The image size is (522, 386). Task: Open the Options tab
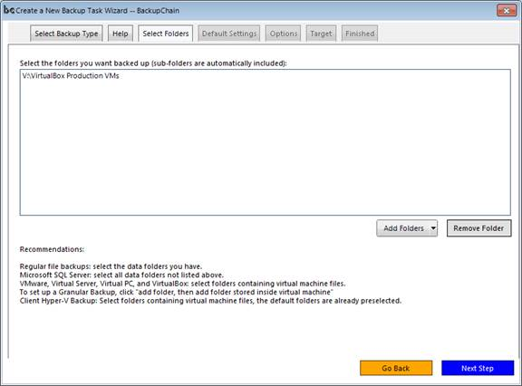[284, 34]
